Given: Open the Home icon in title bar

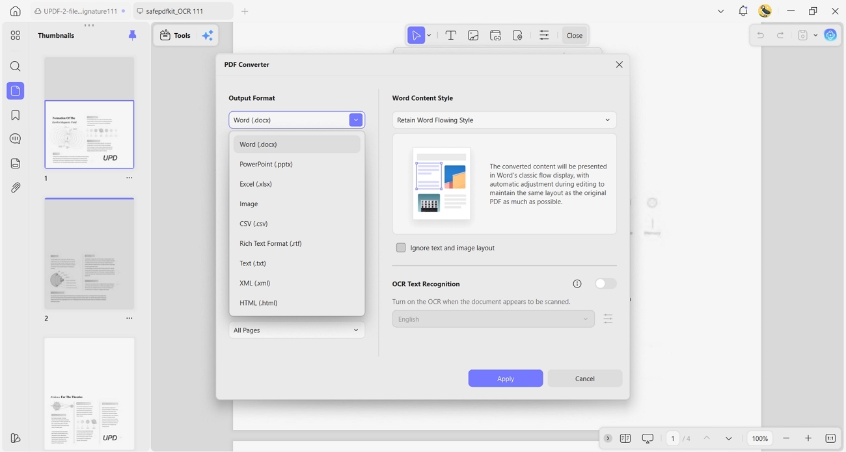Looking at the screenshot, I should [x=16, y=11].
